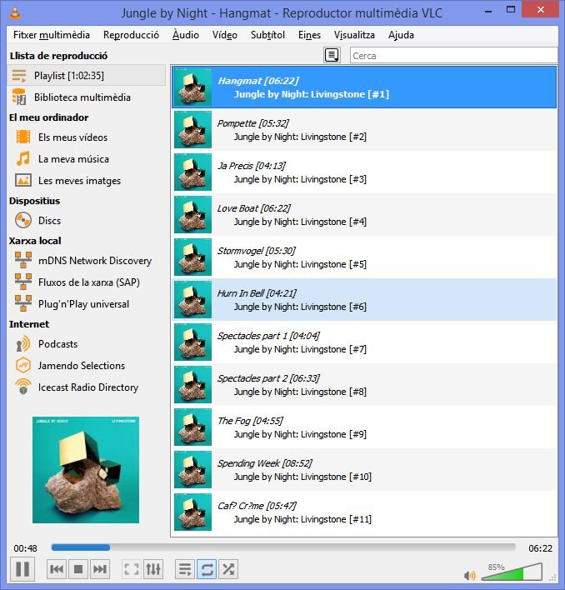Viewport: 565px width, 590px height.
Task: Open the Fitxer multimèdia menu
Action: point(52,35)
